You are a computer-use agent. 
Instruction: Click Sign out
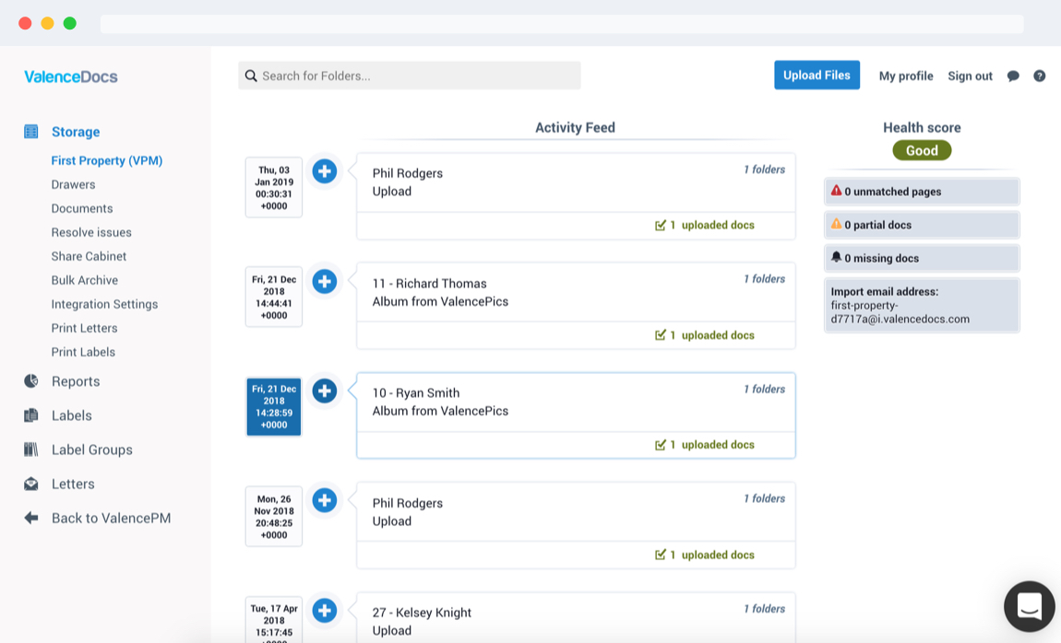pyautogui.click(x=970, y=76)
